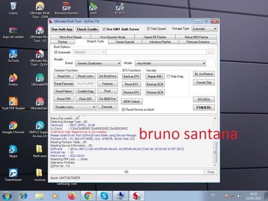Screen dimensions: 268x201
Task: Toggle the Automatic boot option checkbox
Action: [x=56, y=52]
